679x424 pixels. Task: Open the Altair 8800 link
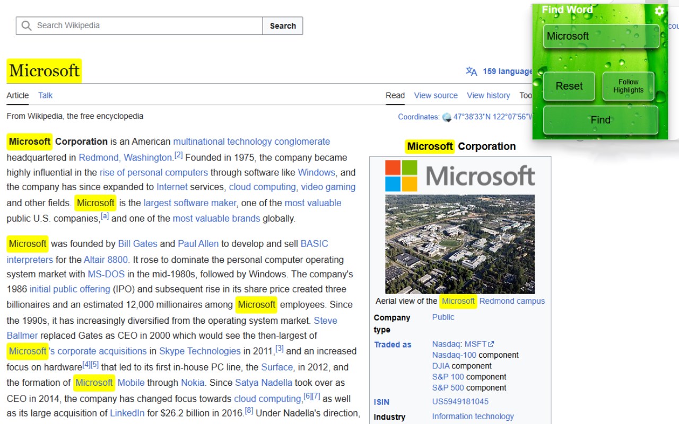[106, 260]
